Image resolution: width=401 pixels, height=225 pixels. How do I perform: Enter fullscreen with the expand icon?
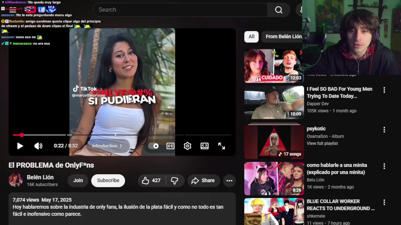[221, 146]
